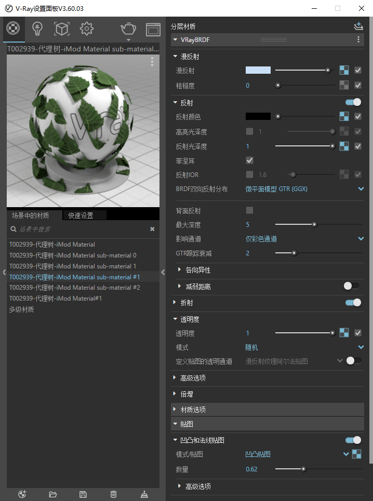Open the BRDF双向反射分布 dropdown

pyautogui.click(x=304, y=189)
